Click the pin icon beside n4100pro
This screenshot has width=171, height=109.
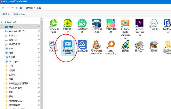point(38,62)
